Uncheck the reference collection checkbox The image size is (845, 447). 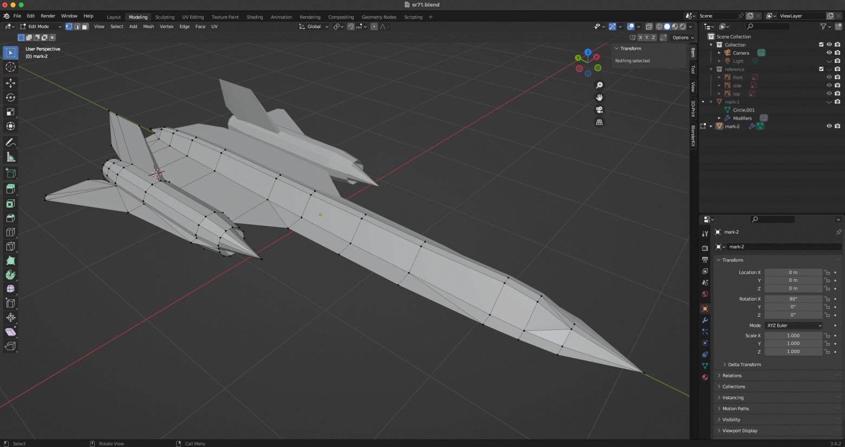click(x=821, y=69)
